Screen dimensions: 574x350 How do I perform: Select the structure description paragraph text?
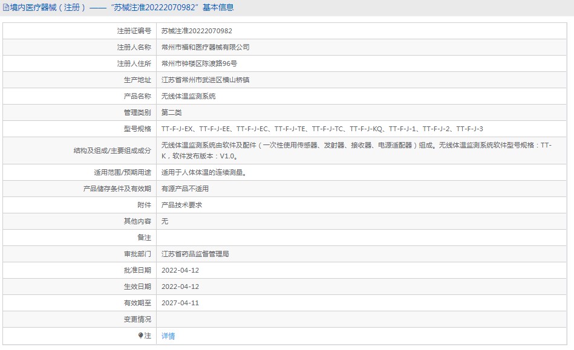(x=356, y=151)
